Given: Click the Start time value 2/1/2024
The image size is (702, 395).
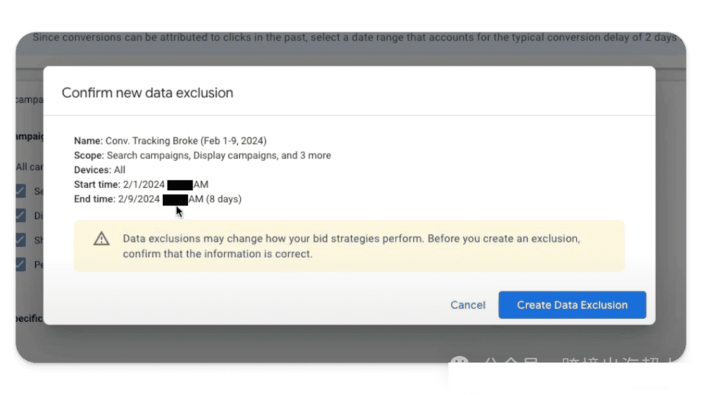Looking at the screenshot, I should click(141, 184).
